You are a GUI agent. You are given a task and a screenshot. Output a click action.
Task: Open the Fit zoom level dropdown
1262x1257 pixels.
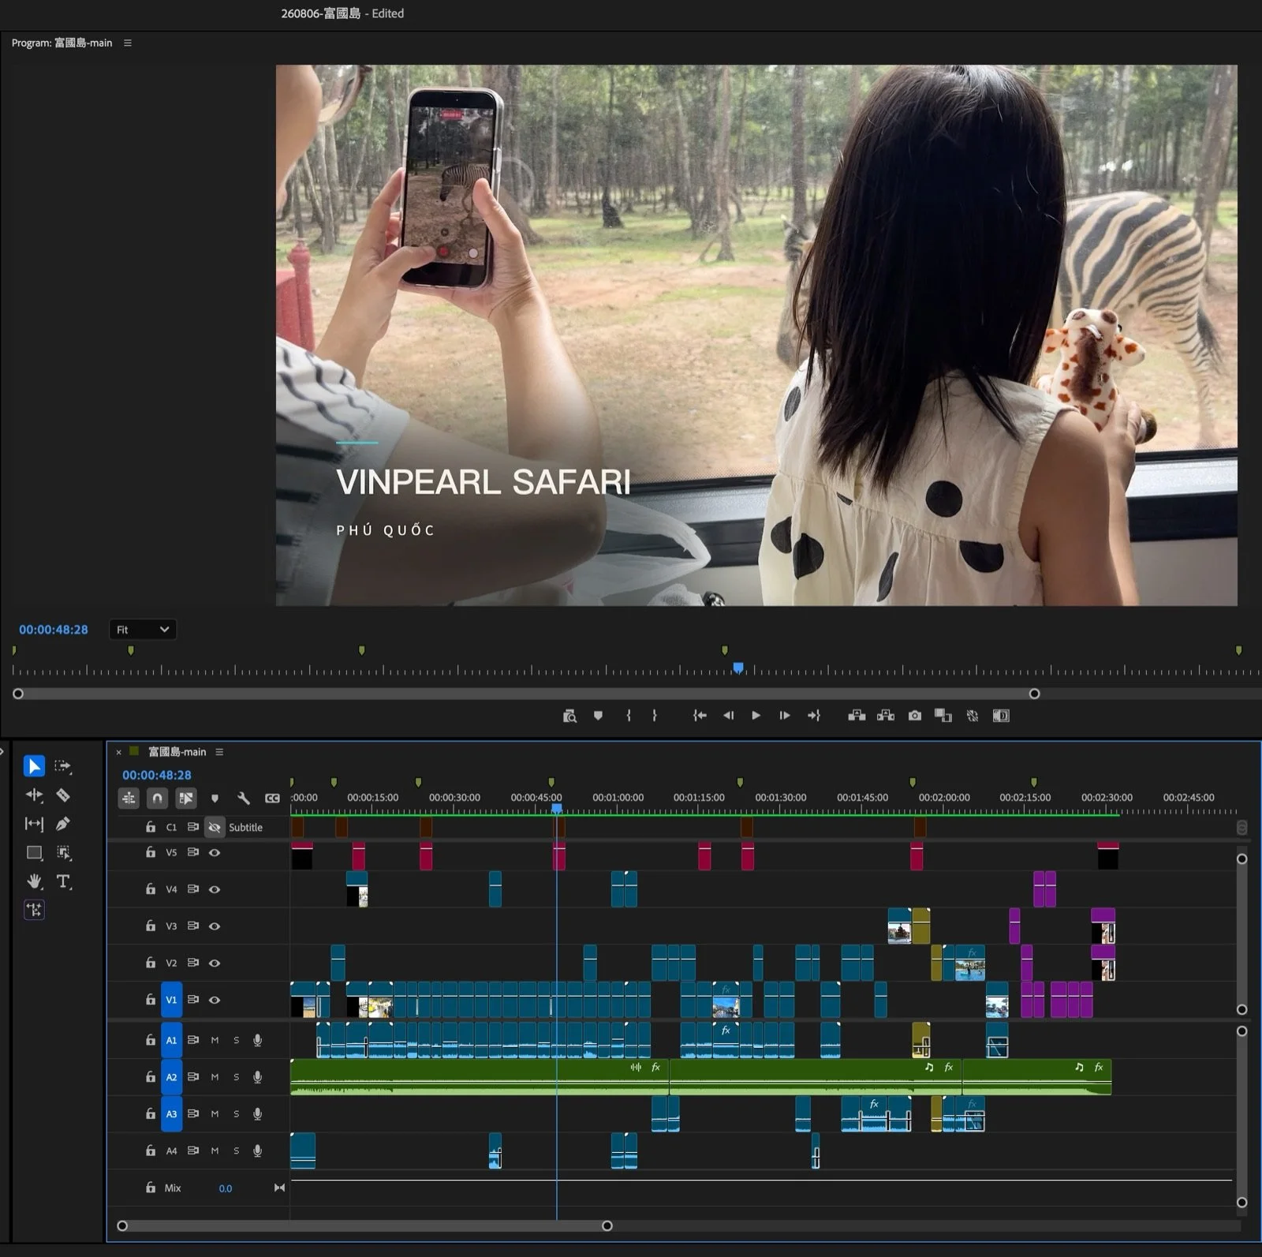[x=143, y=630]
